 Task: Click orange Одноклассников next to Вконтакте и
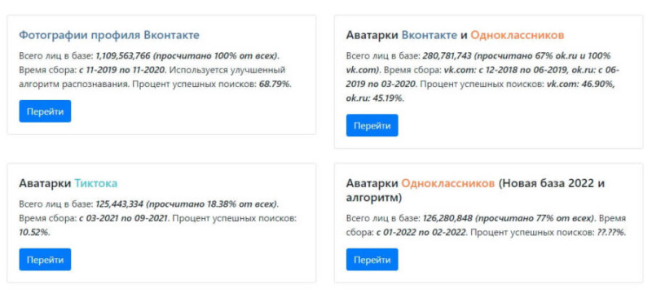(518, 35)
